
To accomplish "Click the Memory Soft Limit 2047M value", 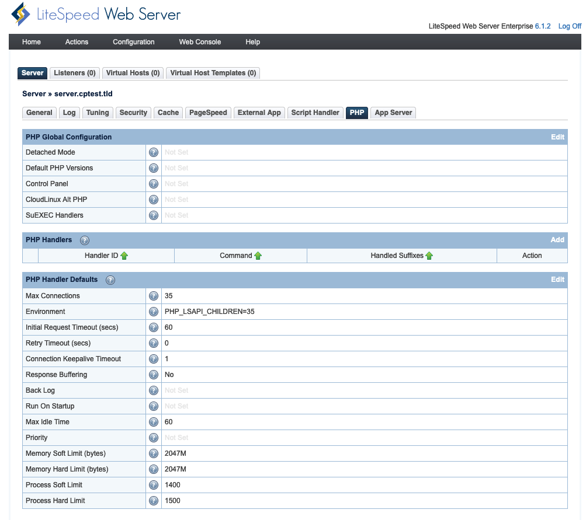I will (175, 453).
